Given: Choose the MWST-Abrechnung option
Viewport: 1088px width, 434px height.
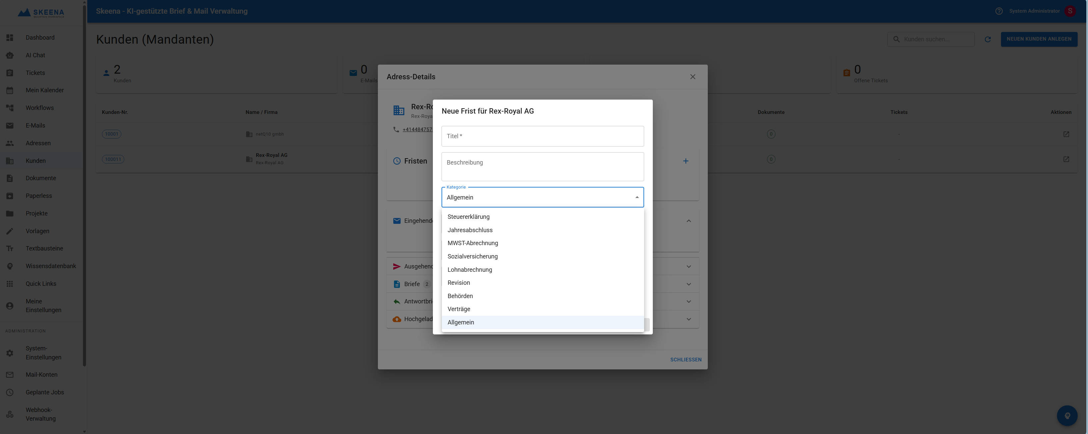Looking at the screenshot, I should coord(473,243).
